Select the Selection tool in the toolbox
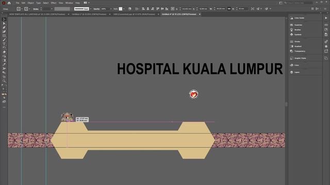The width and height of the screenshot is (330, 185). [x=4, y=20]
